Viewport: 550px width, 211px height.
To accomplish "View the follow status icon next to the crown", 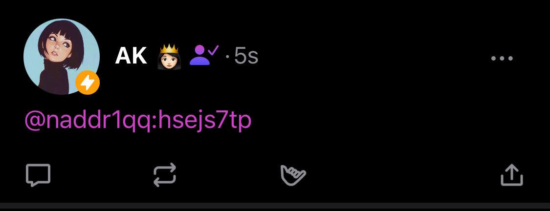I will [x=204, y=55].
